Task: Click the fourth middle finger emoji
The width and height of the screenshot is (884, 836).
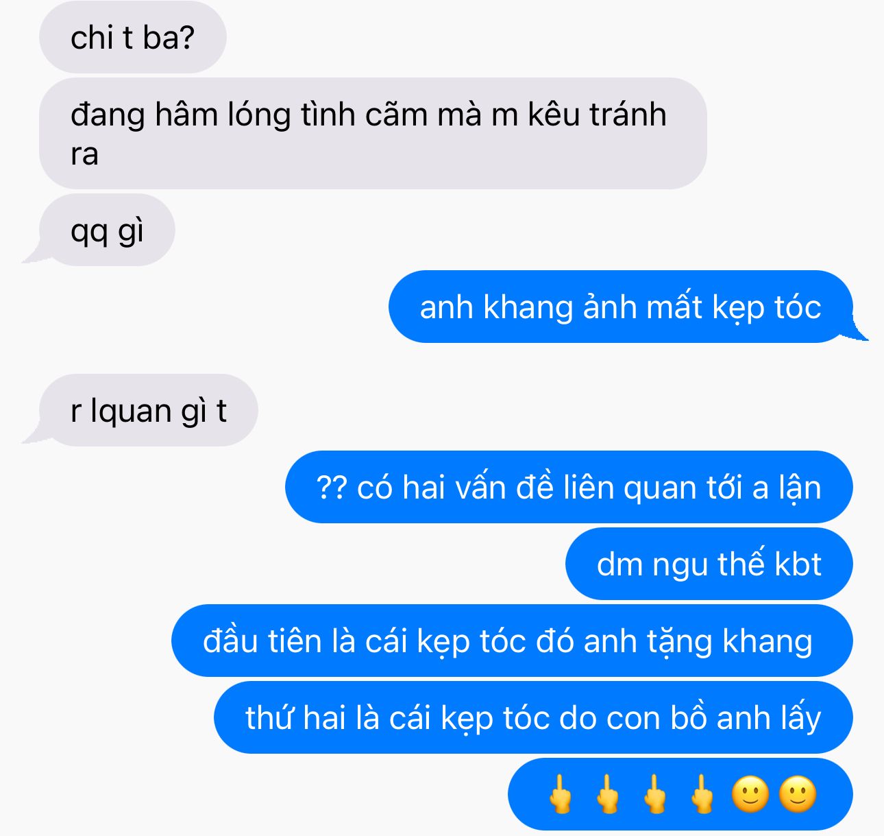Action: (702, 794)
